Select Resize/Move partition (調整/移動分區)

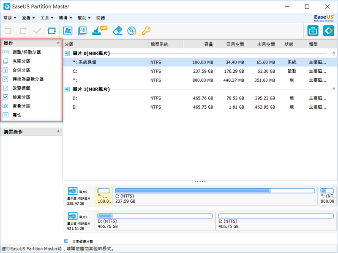coord(27,52)
